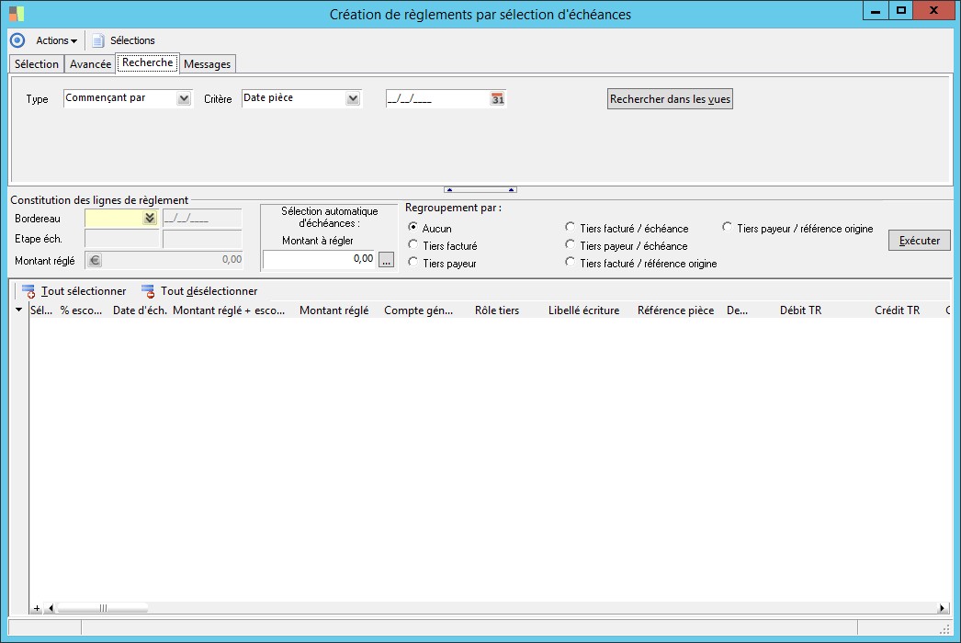Click the Montant à régler input field
The width and height of the screenshot is (961, 643).
pos(319,259)
